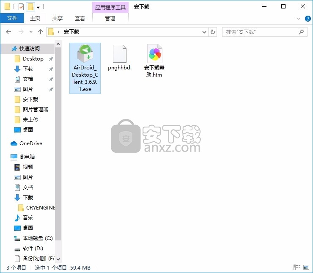Open the 文件 menu tab
The width and height of the screenshot is (313, 273).
point(12,18)
